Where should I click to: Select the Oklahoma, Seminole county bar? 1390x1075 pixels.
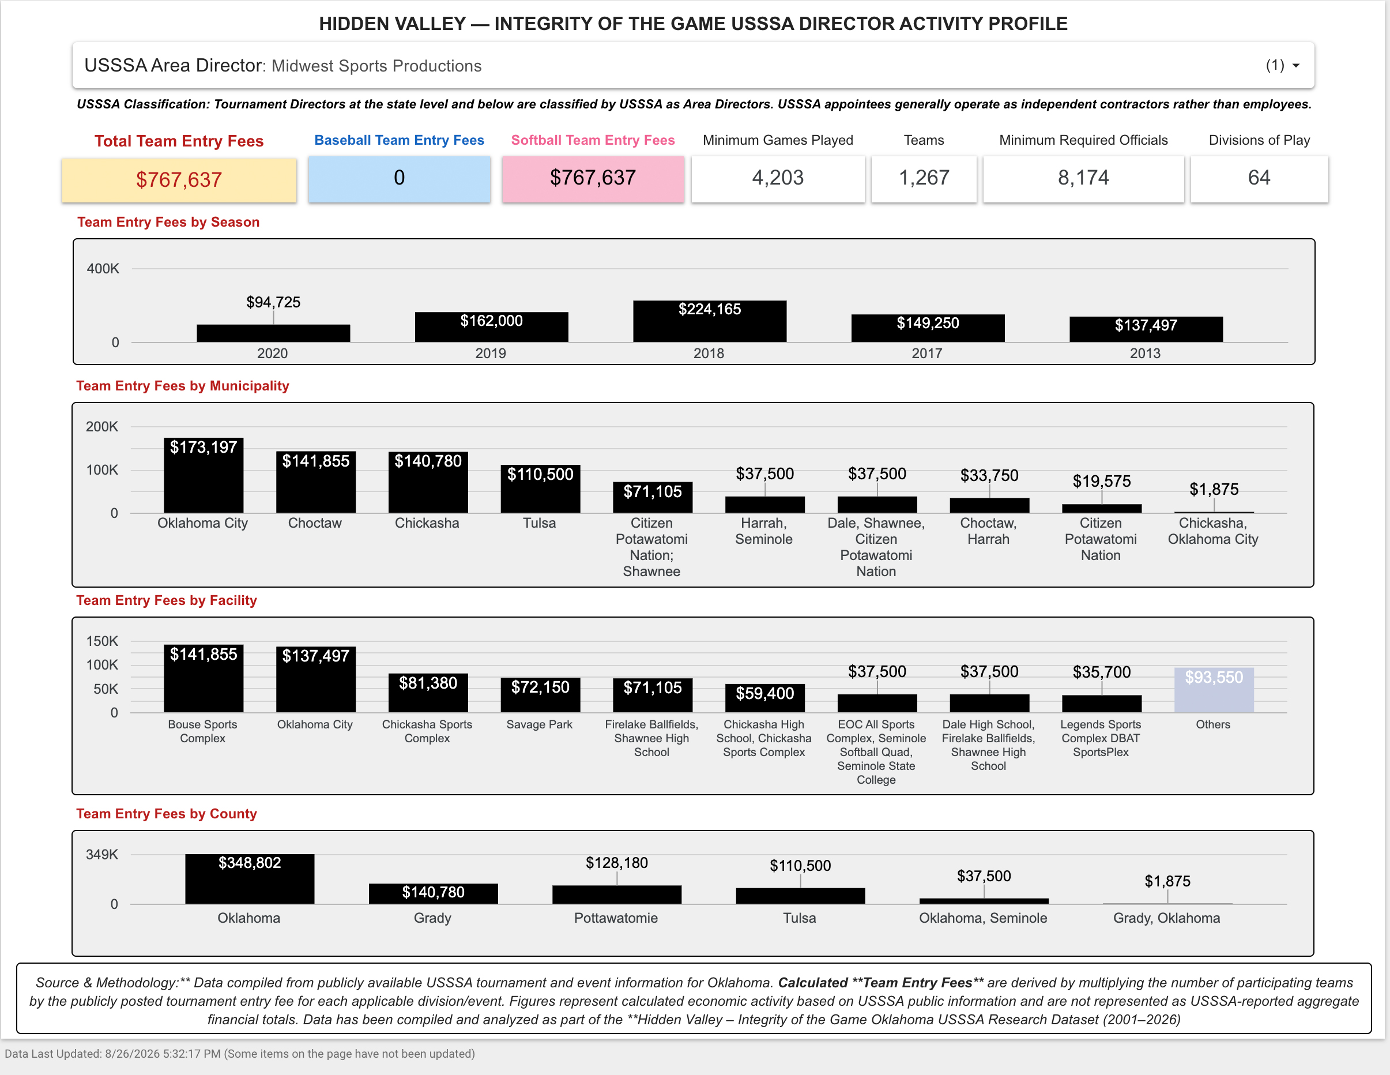(x=984, y=901)
